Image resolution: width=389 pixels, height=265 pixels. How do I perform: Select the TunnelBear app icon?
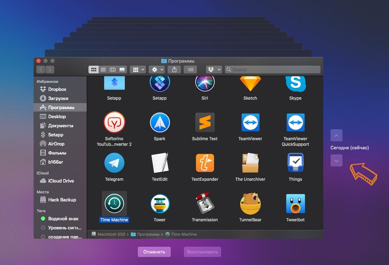click(250, 203)
